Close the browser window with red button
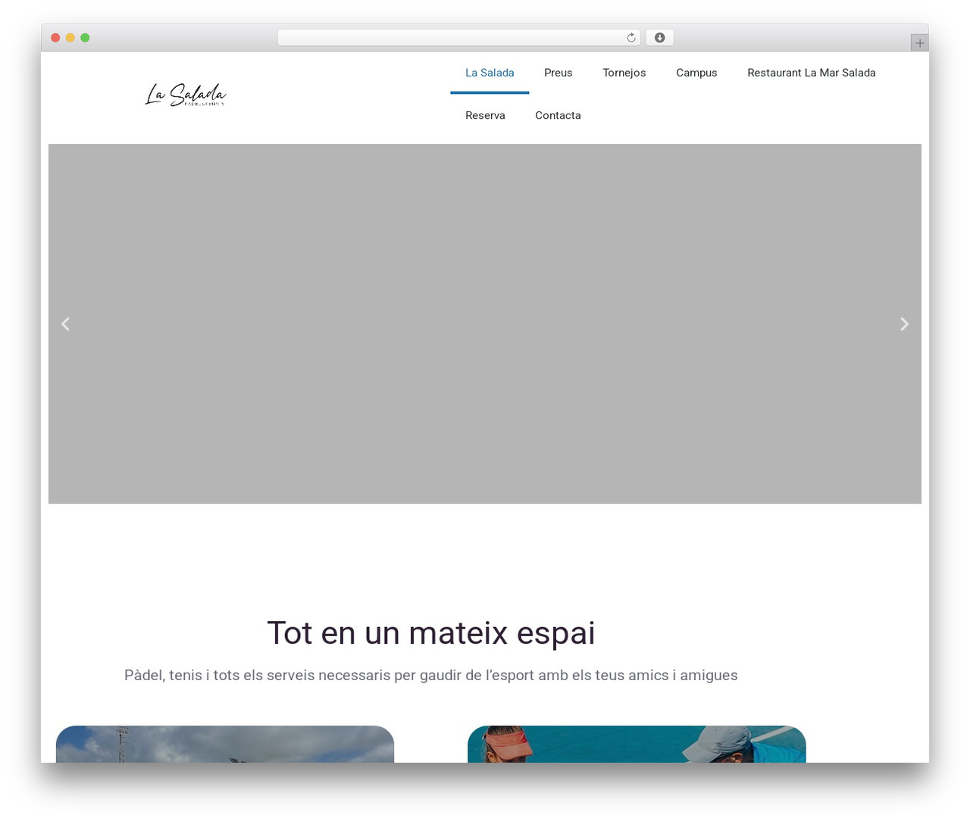This screenshot has height=821, width=970. click(55, 38)
